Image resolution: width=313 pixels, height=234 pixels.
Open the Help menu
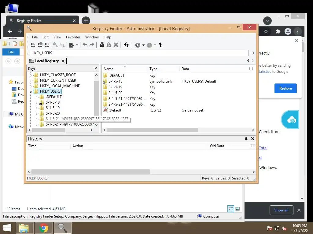click(x=107, y=37)
